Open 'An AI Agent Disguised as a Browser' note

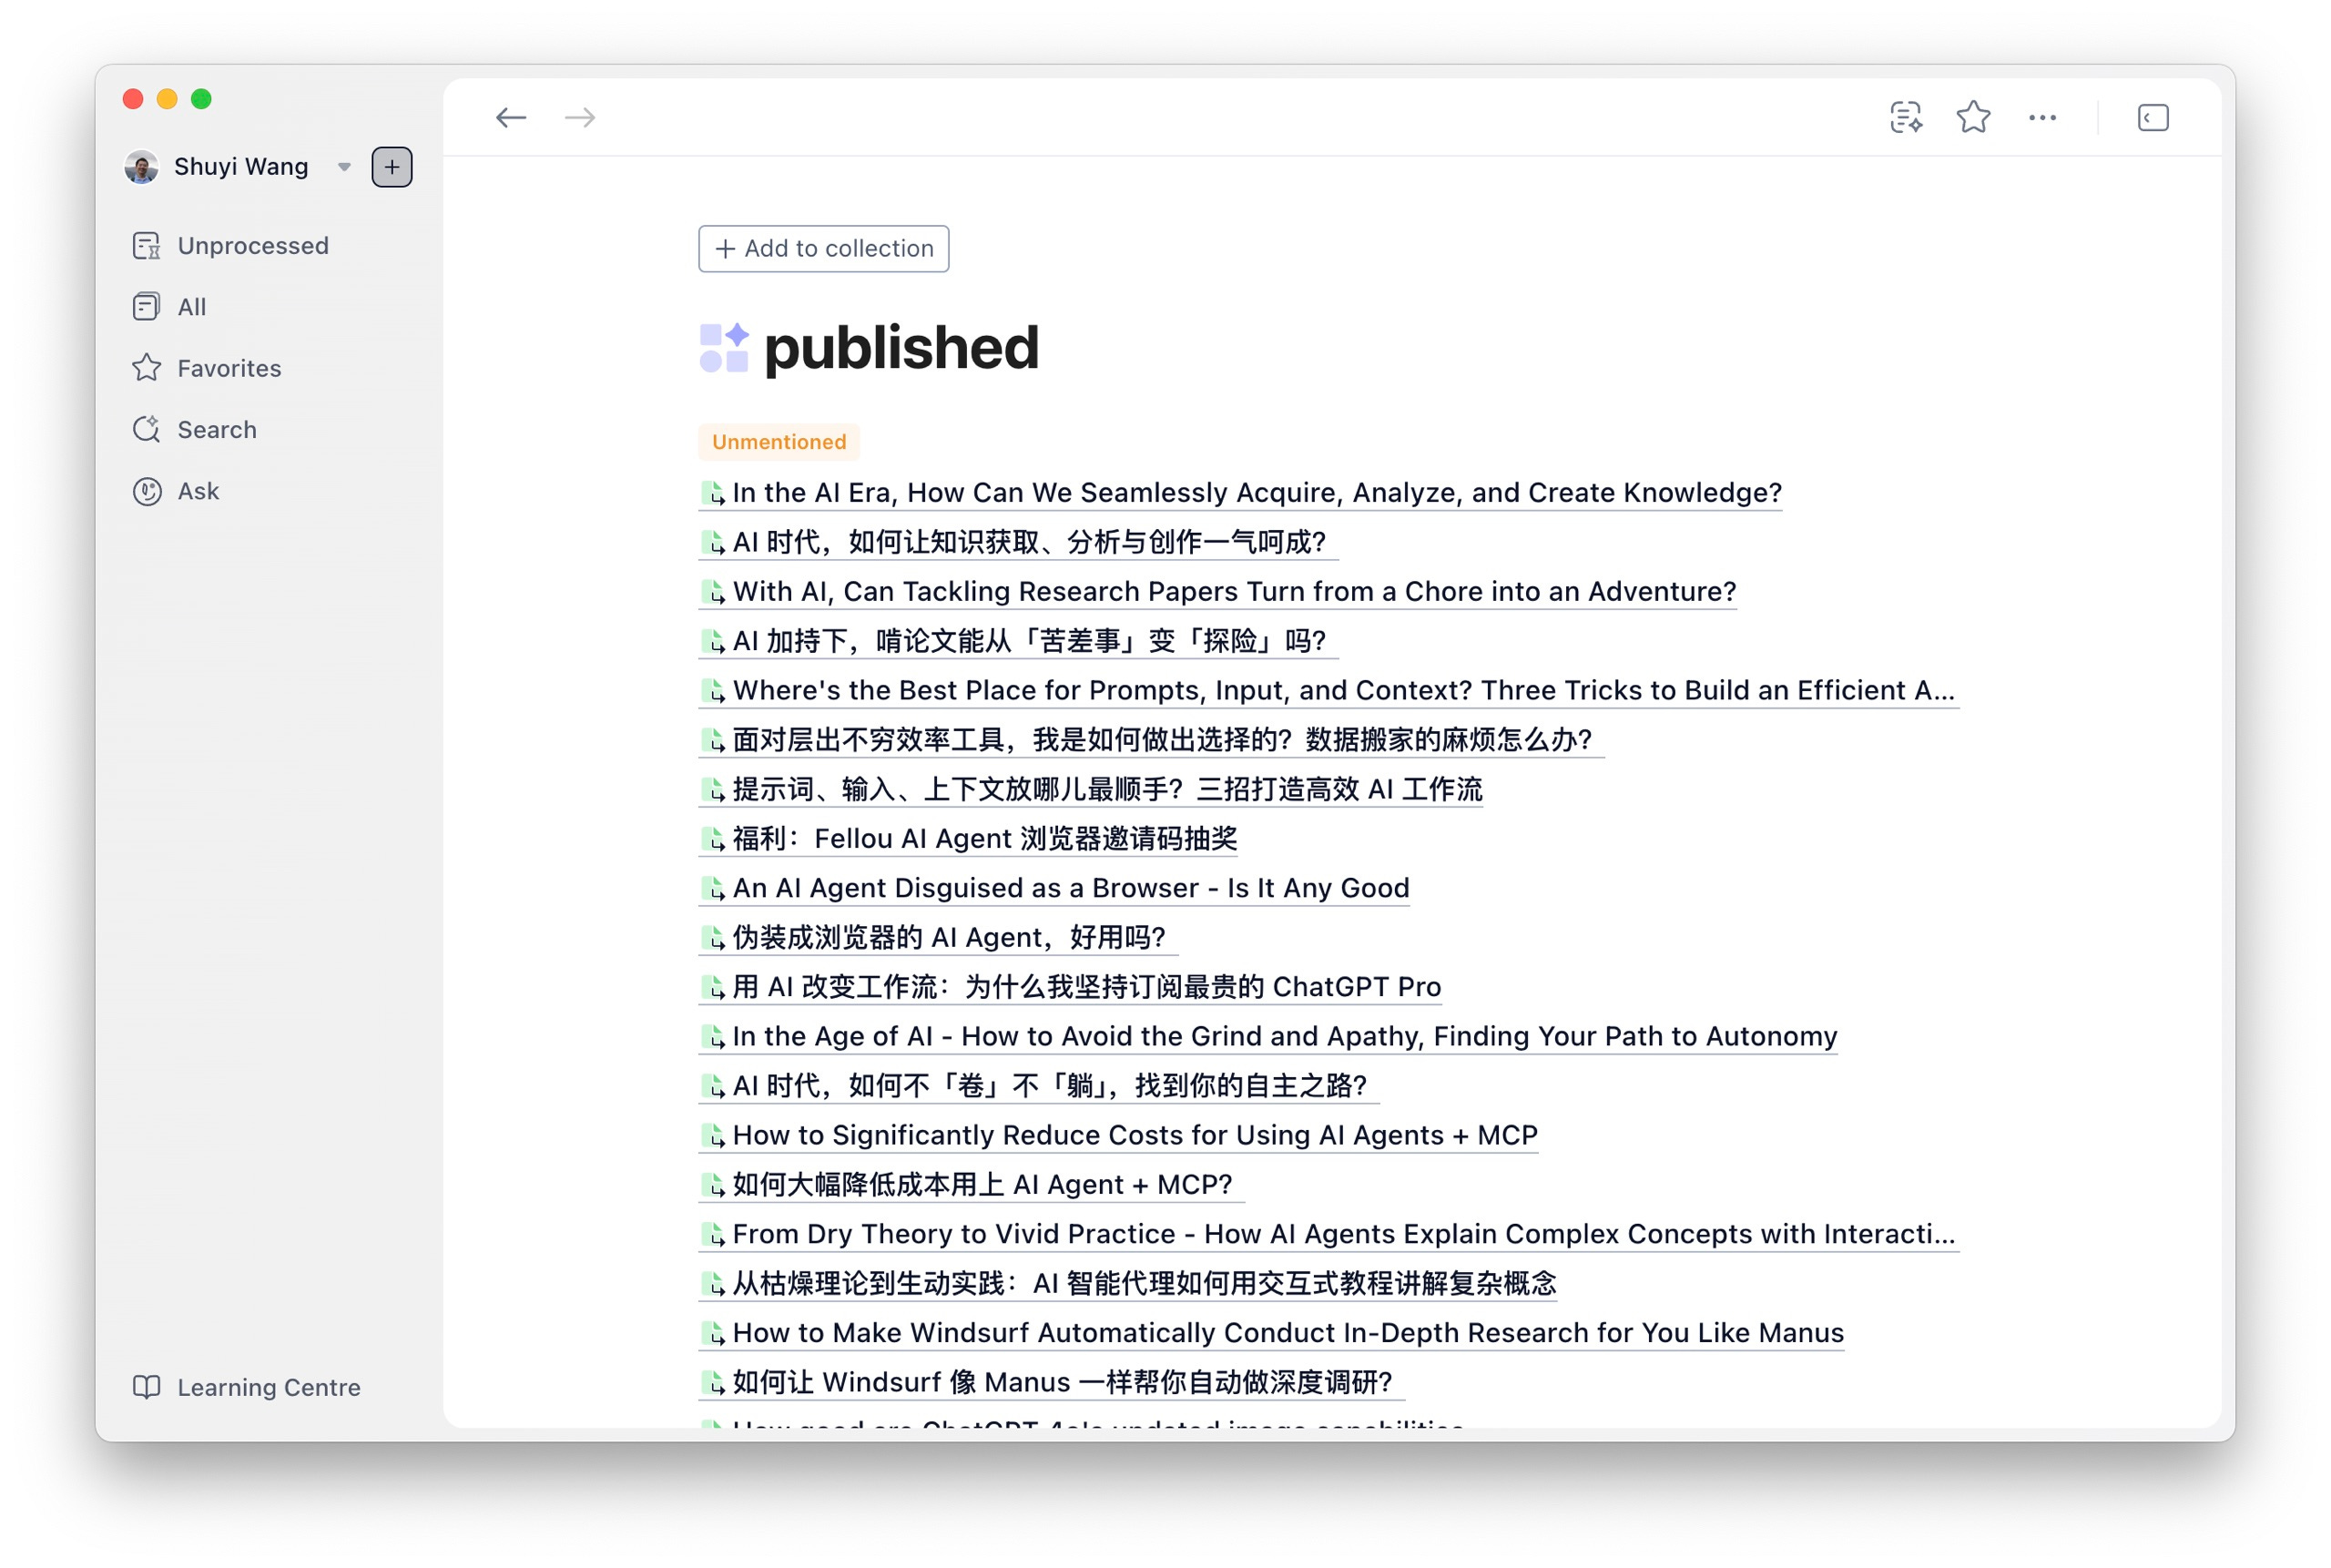click(x=1070, y=888)
